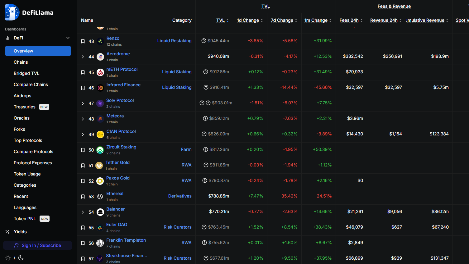
Task: Click the DeFi bar chart icon
Action: (7, 38)
